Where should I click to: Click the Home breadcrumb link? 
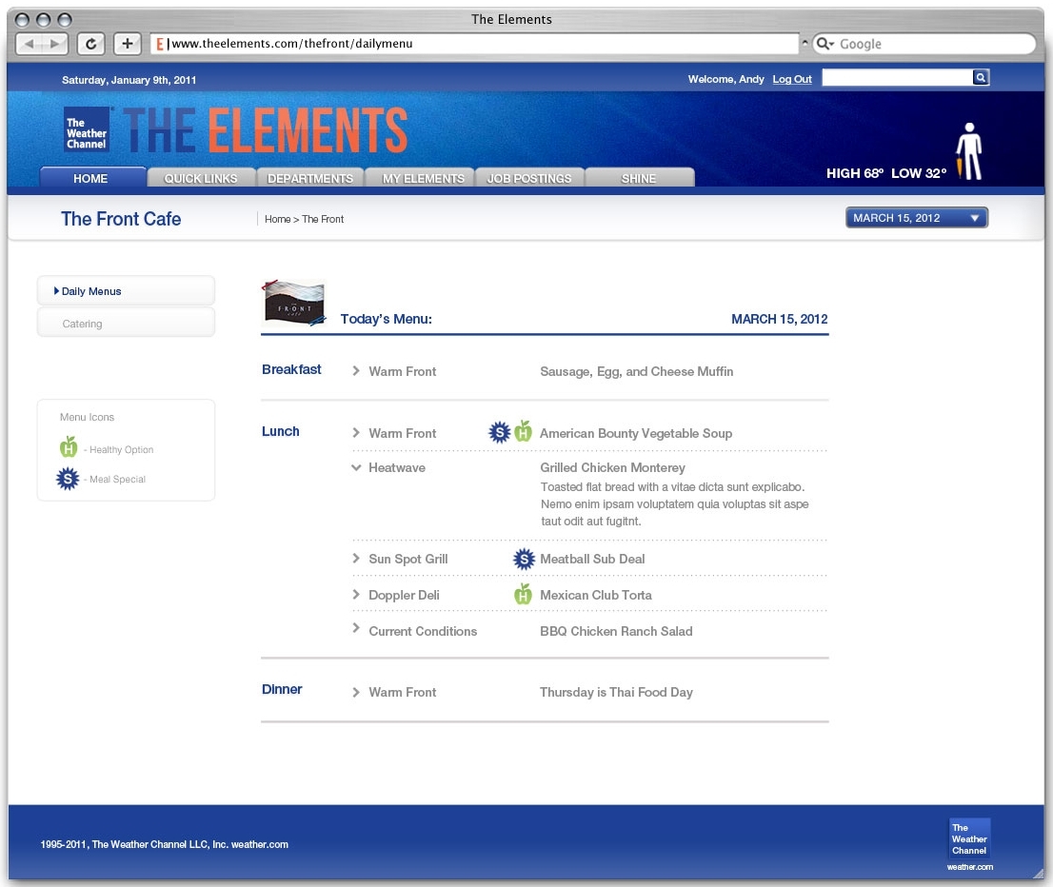(277, 219)
